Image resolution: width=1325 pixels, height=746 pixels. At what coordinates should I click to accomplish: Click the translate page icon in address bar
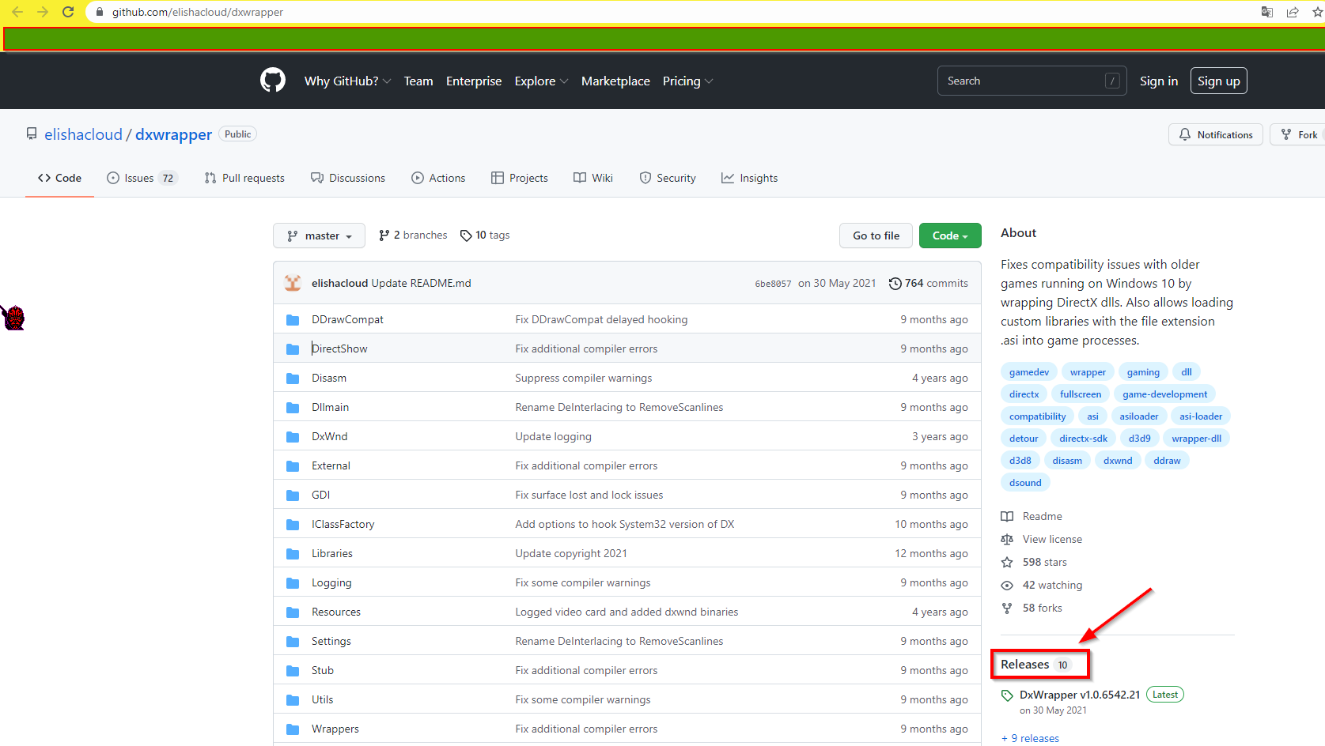(x=1267, y=12)
